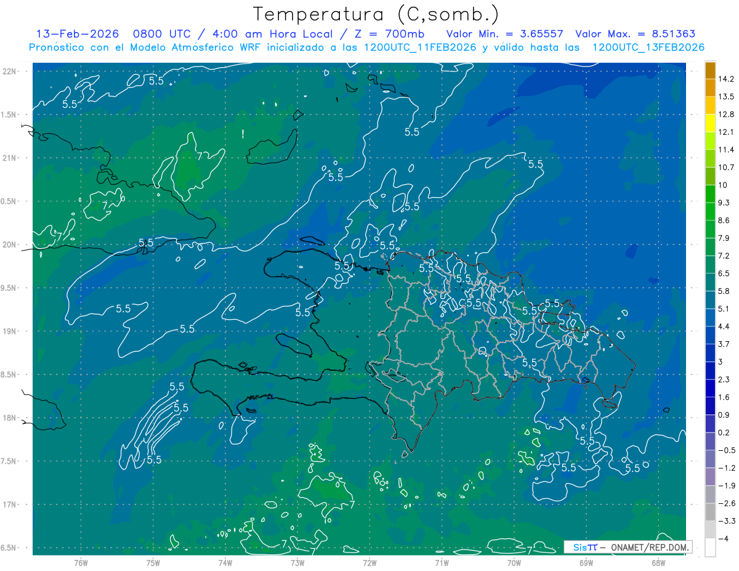Click the "74W" longitude label

[225, 562]
